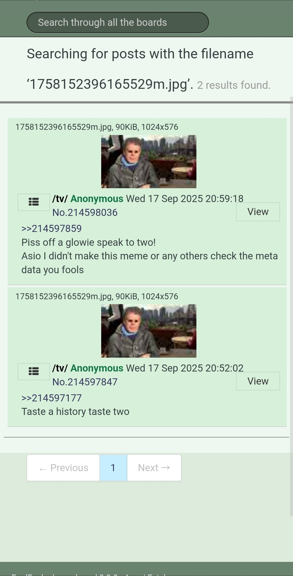This screenshot has width=293, height=576.
Task: Click the search through all boards field
Action: point(117,23)
